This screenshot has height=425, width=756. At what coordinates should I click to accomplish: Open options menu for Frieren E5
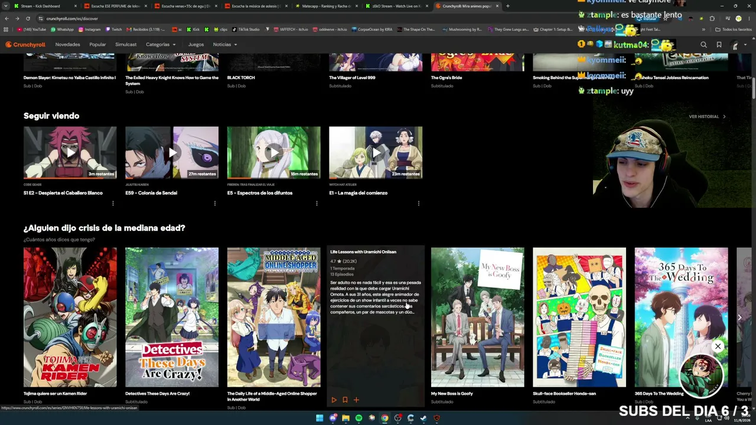point(317,203)
